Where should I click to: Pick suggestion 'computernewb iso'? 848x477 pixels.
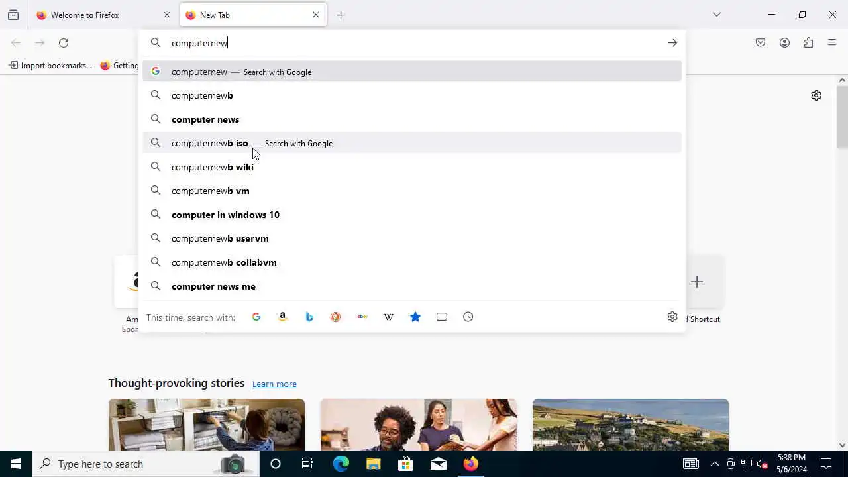click(x=412, y=143)
